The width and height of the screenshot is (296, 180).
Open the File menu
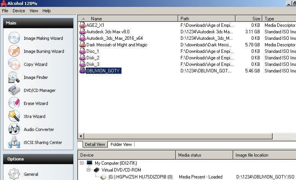5,11
